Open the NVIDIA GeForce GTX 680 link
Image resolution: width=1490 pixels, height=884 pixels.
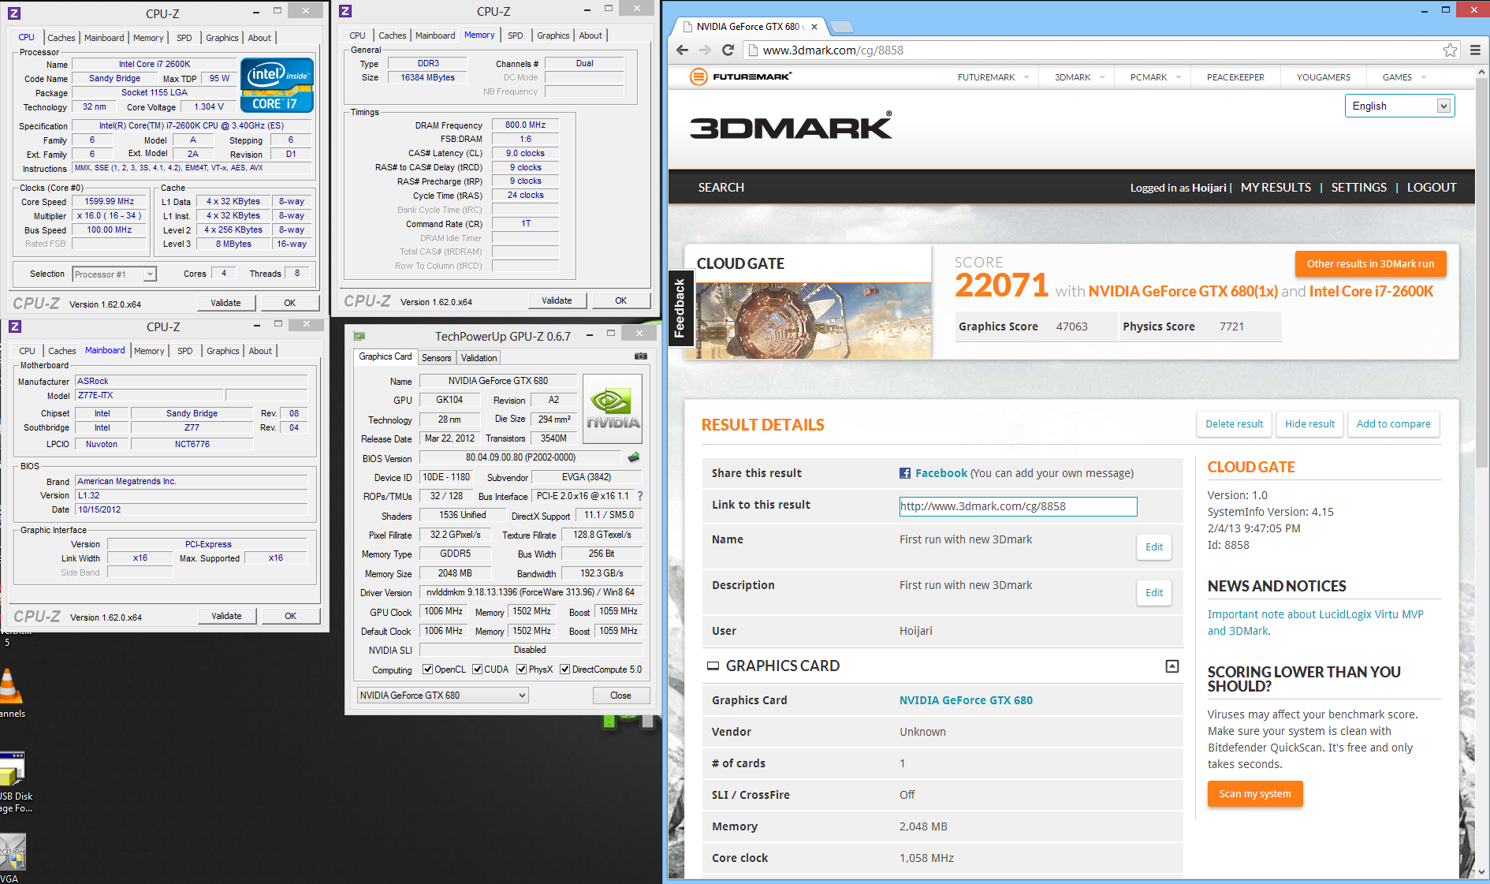[x=966, y=700]
